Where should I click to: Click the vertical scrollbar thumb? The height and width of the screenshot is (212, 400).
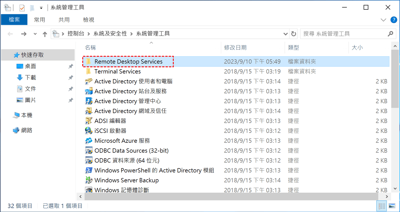395,78
